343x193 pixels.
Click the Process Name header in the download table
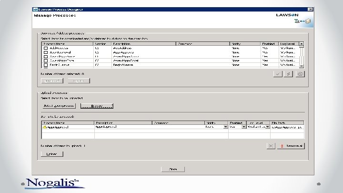pyautogui.click(x=67, y=44)
